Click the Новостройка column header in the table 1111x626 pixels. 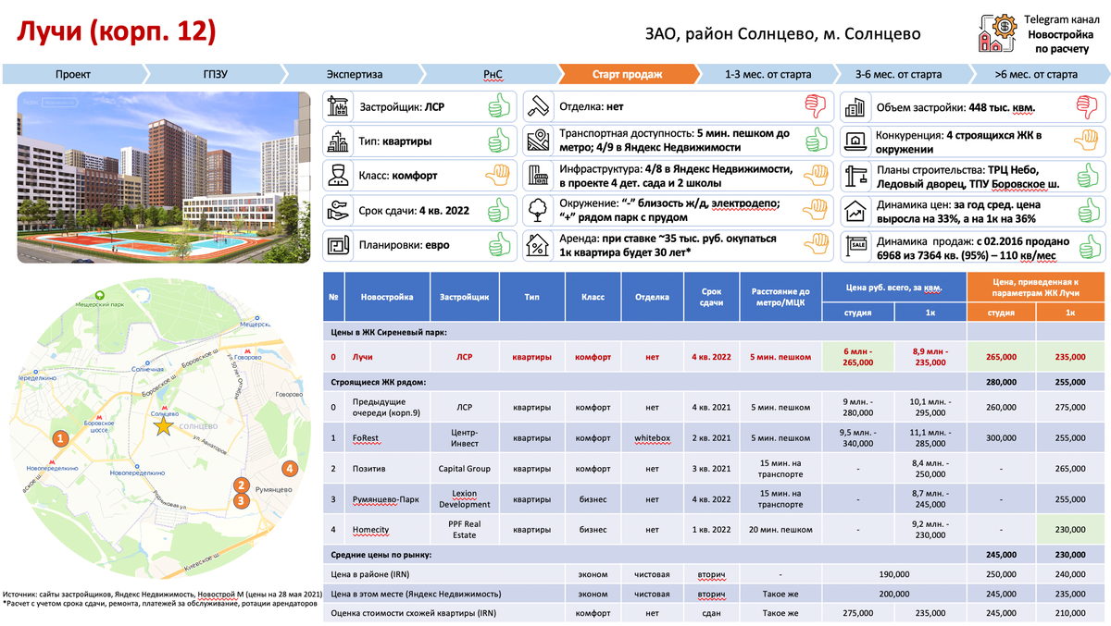pyautogui.click(x=387, y=297)
